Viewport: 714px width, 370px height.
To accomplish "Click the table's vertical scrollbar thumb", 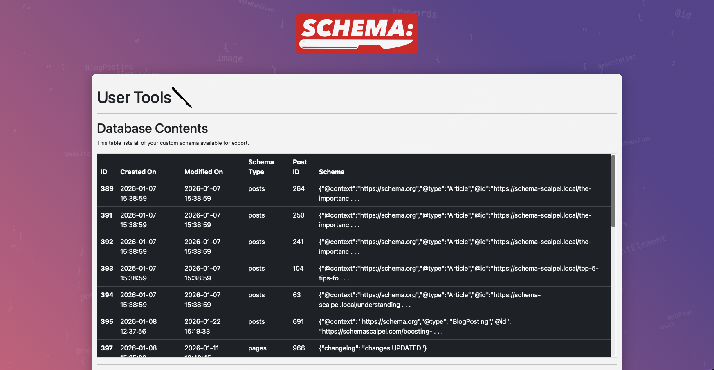I will click(613, 191).
